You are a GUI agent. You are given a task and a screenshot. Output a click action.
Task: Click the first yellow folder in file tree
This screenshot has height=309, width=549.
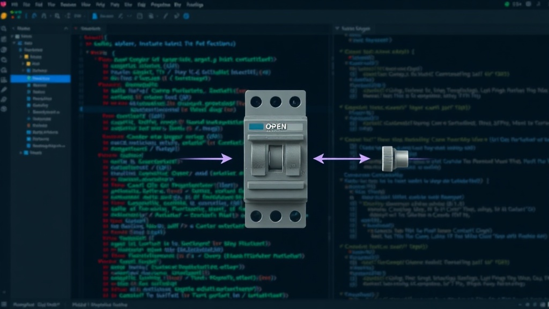tap(27, 57)
